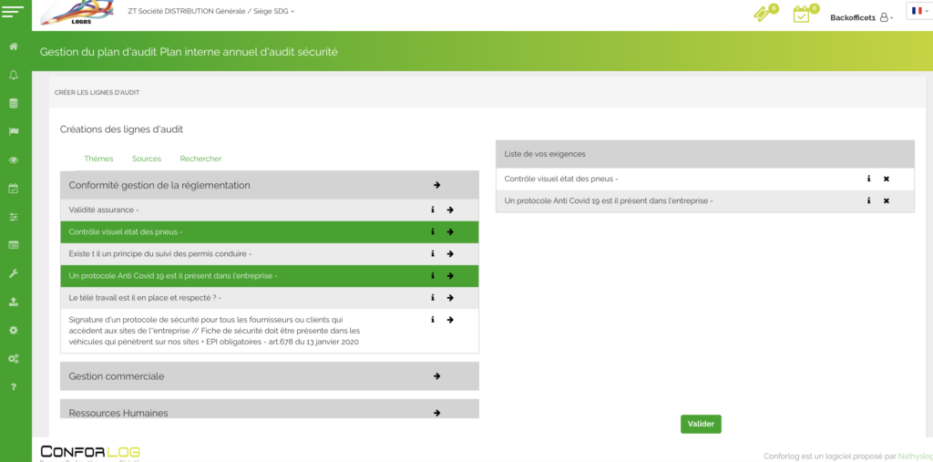Toggle the eye icon in the sidebar

click(x=13, y=160)
